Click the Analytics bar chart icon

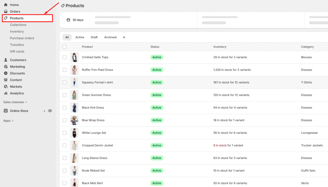click(x=6, y=93)
